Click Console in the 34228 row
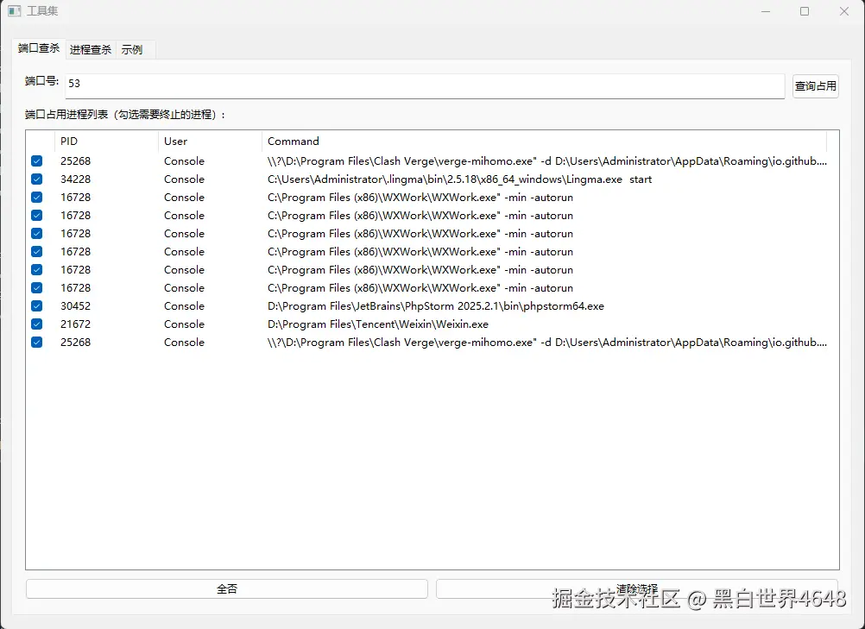 click(184, 179)
